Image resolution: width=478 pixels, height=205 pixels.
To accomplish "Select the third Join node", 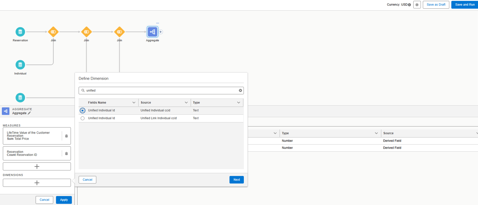I will click(119, 32).
